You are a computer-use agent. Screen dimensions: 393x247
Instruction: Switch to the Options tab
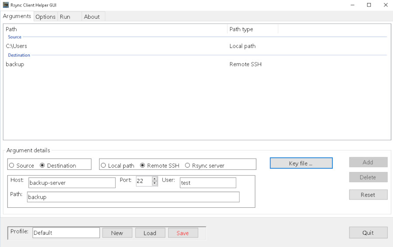point(45,17)
